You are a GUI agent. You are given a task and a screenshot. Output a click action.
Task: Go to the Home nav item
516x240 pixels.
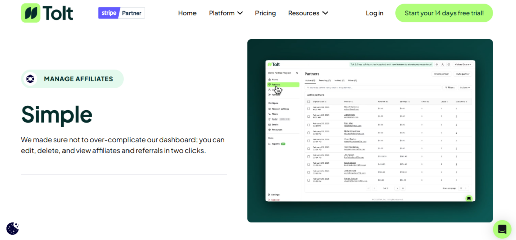click(187, 13)
